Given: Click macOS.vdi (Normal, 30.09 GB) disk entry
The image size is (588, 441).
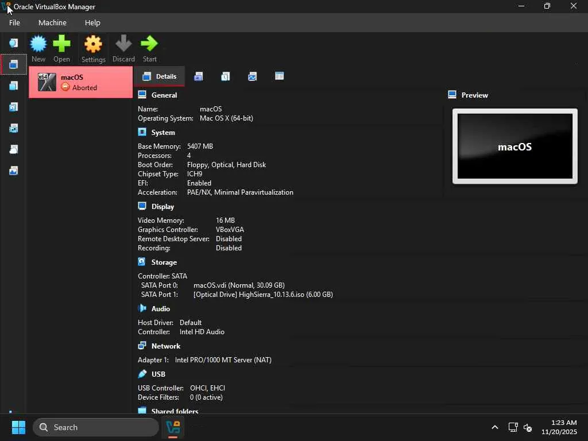Looking at the screenshot, I should click(239, 285).
